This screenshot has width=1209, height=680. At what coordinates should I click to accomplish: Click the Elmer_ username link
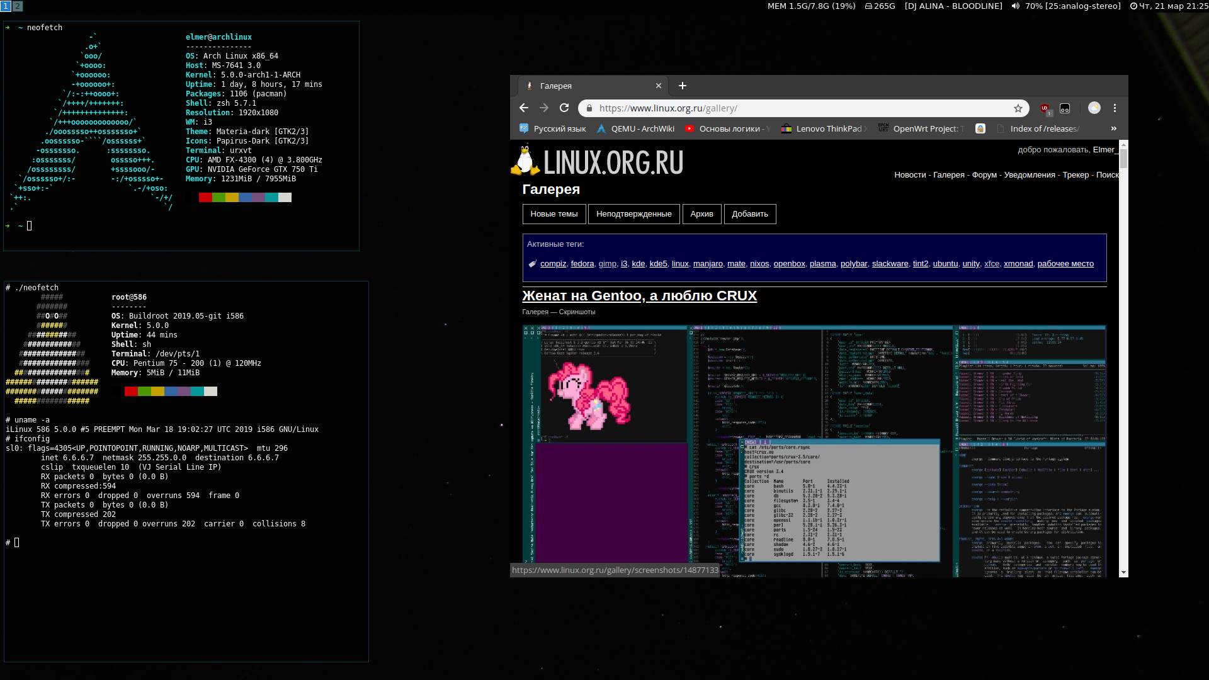coord(1105,150)
